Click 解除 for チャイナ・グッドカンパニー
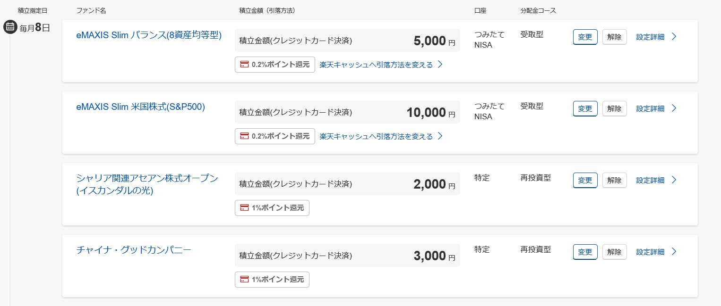 tap(614, 251)
